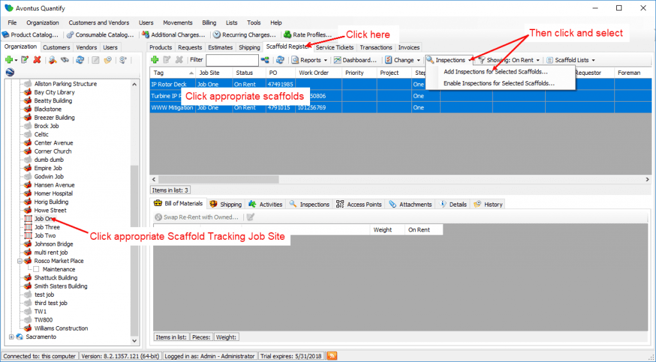Select Enable Inspections for Selected Scaffolds

click(x=498, y=83)
